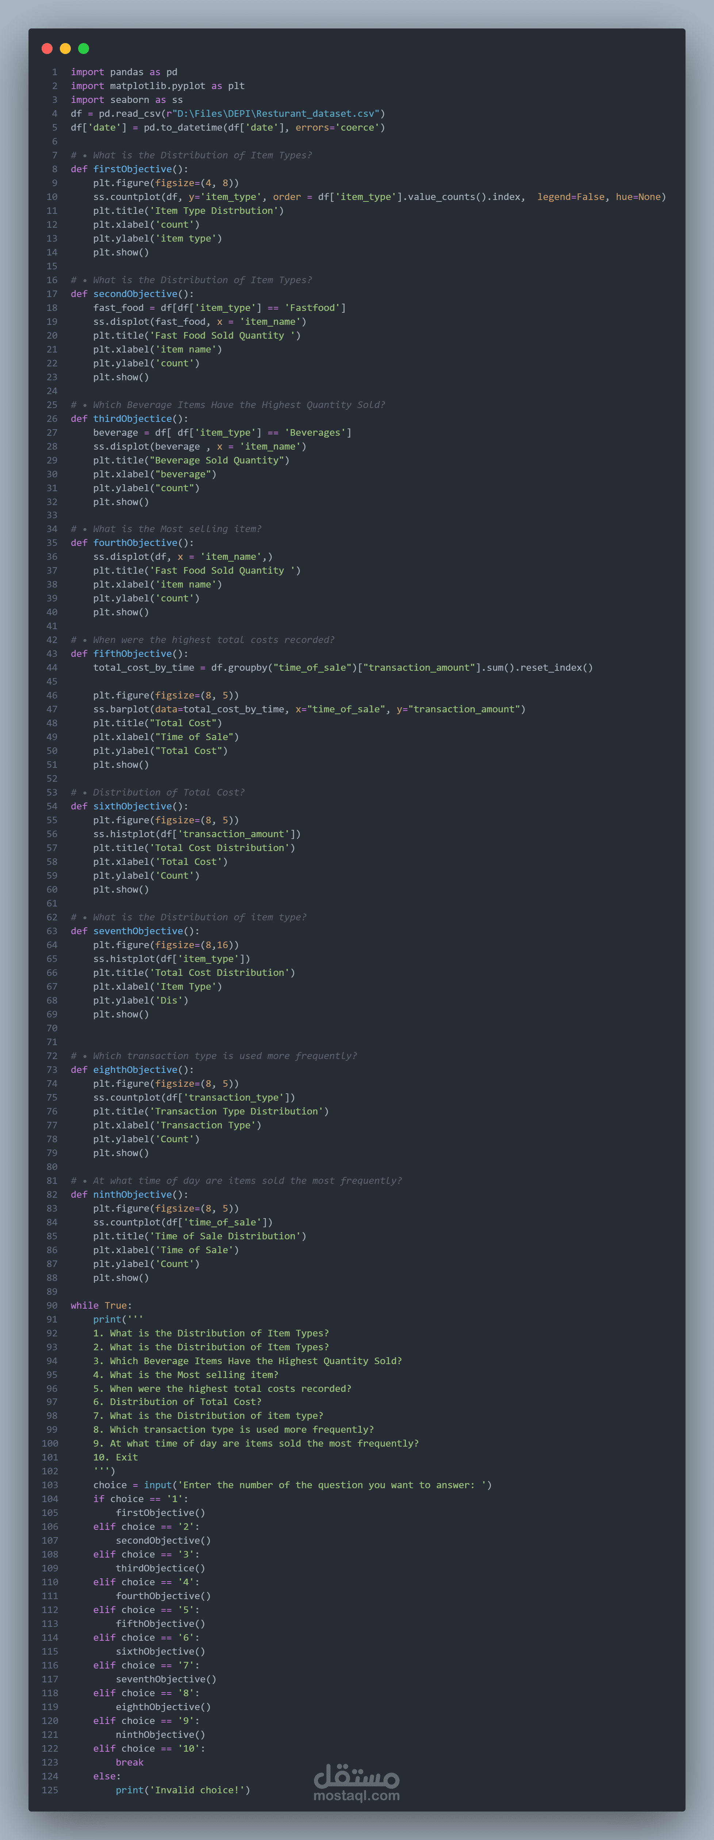Click the plt.xlabel('Transaction Type') line
This screenshot has height=1840, width=714.
[x=177, y=1126]
